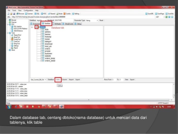Open BruterTool in the sidebar tree
Image resolution: width=178 pixels, height=134 pixels.
pos(16,37)
